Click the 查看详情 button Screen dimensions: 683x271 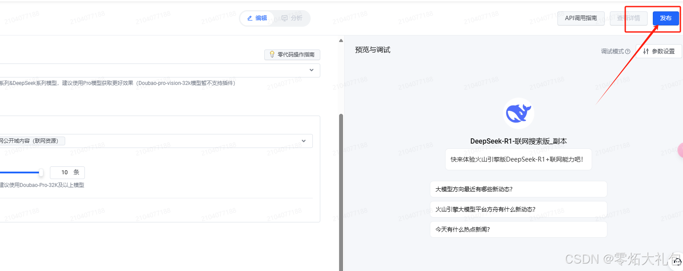point(629,18)
